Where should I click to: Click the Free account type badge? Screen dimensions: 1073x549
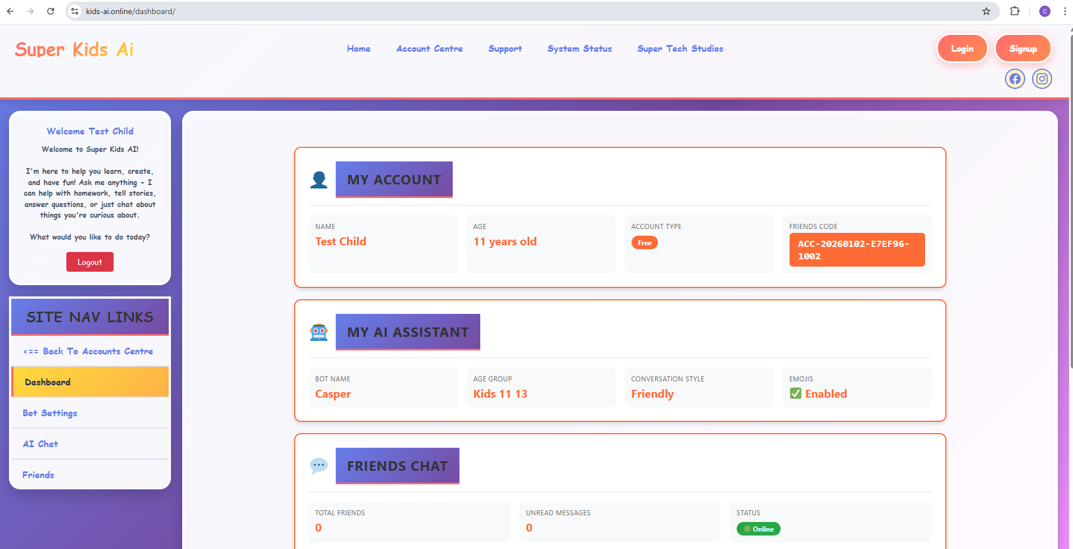[644, 243]
